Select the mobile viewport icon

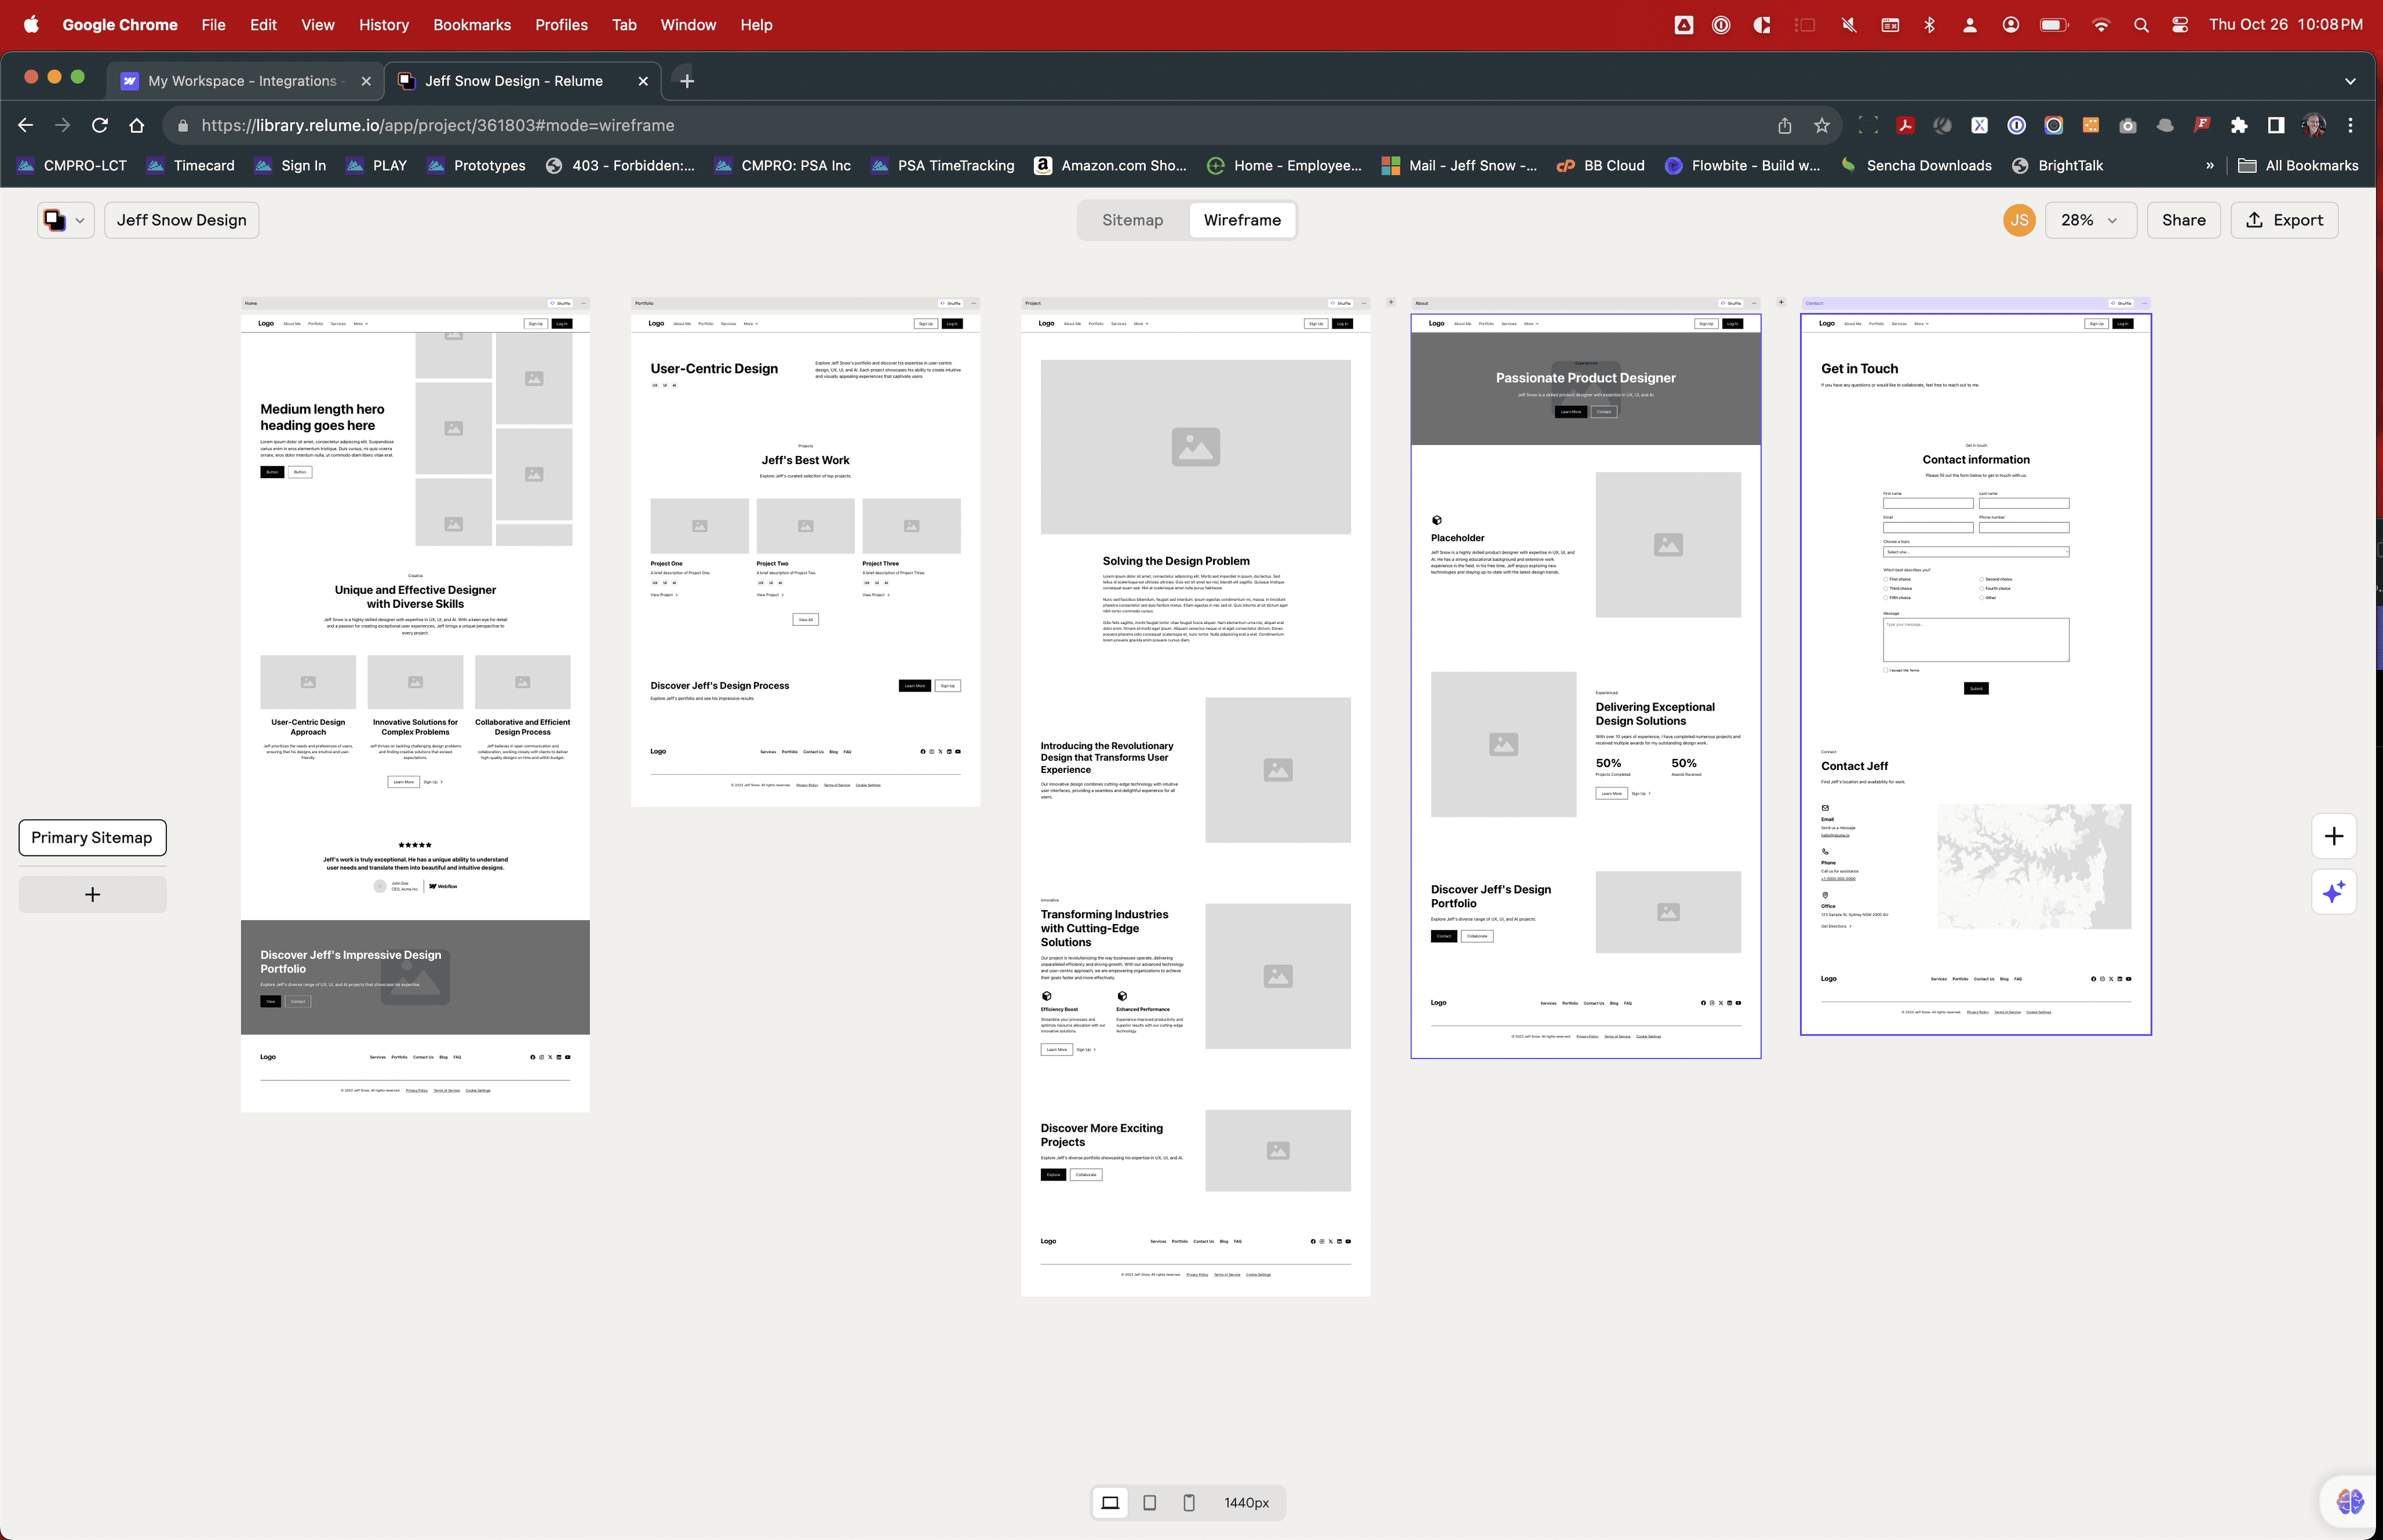pos(1189,1502)
